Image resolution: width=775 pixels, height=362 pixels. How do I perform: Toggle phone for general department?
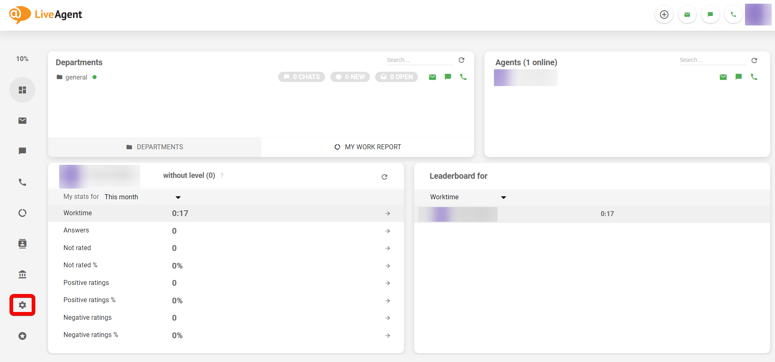click(463, 77)
